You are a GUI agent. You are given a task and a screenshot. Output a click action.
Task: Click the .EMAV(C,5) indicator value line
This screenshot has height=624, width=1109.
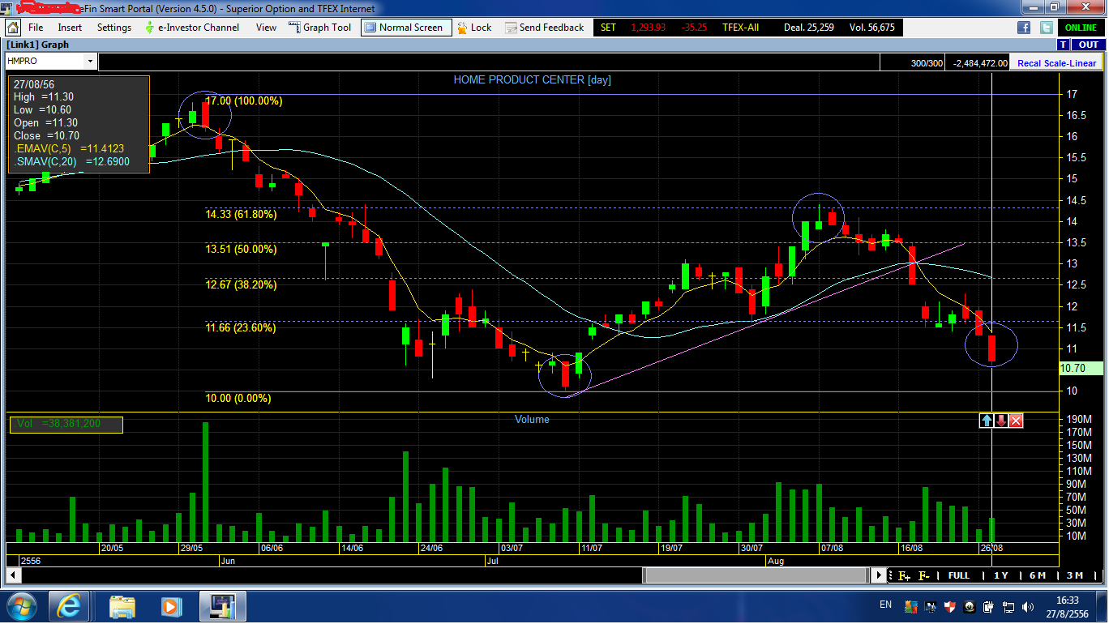click(69, 149)
